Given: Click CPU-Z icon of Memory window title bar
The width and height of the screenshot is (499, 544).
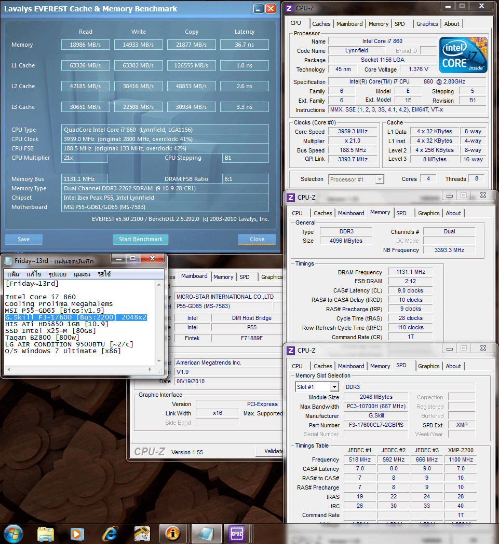Looking at the screenshot, I should point(290,198).
